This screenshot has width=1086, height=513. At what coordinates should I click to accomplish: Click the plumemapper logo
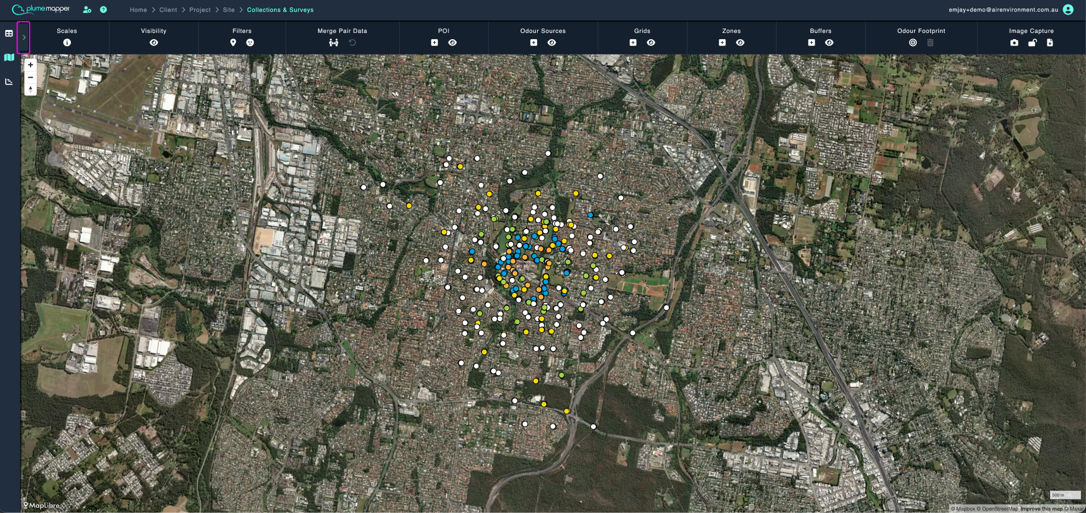pyautogui.click(x=41, y=9)
